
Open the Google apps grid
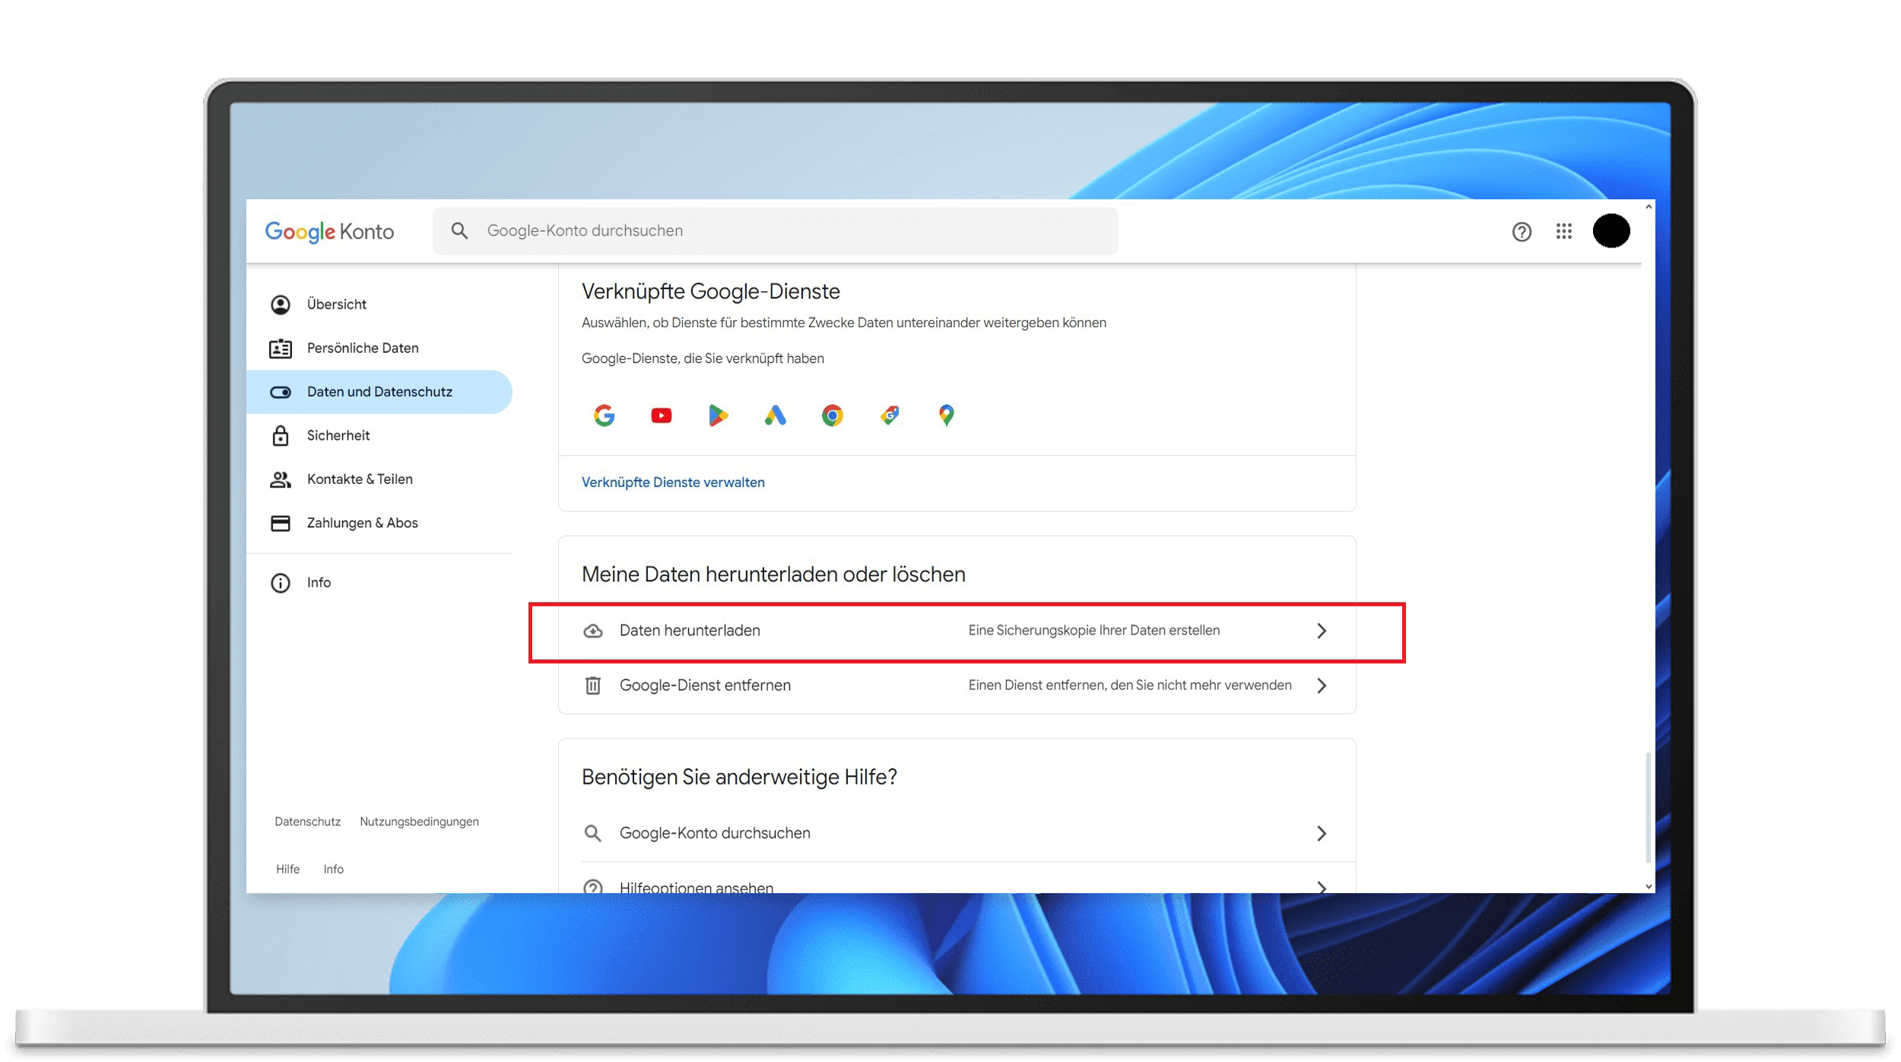click(1563, 231)
